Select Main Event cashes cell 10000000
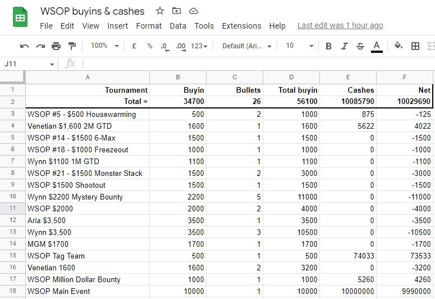This screenshot has width=435, height=299. click(x=348, y=291)
